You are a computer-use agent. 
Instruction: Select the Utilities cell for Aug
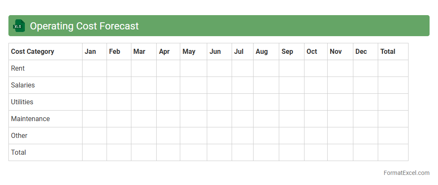point(266,102)
